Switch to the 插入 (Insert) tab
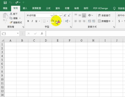125x97 pixels. tap(25, 8)
